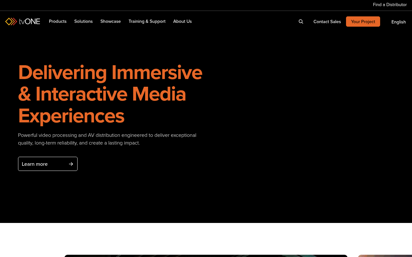Click the Contact Sales link
The height and width of the screenshot is (257, 412).
coord(327,22)
